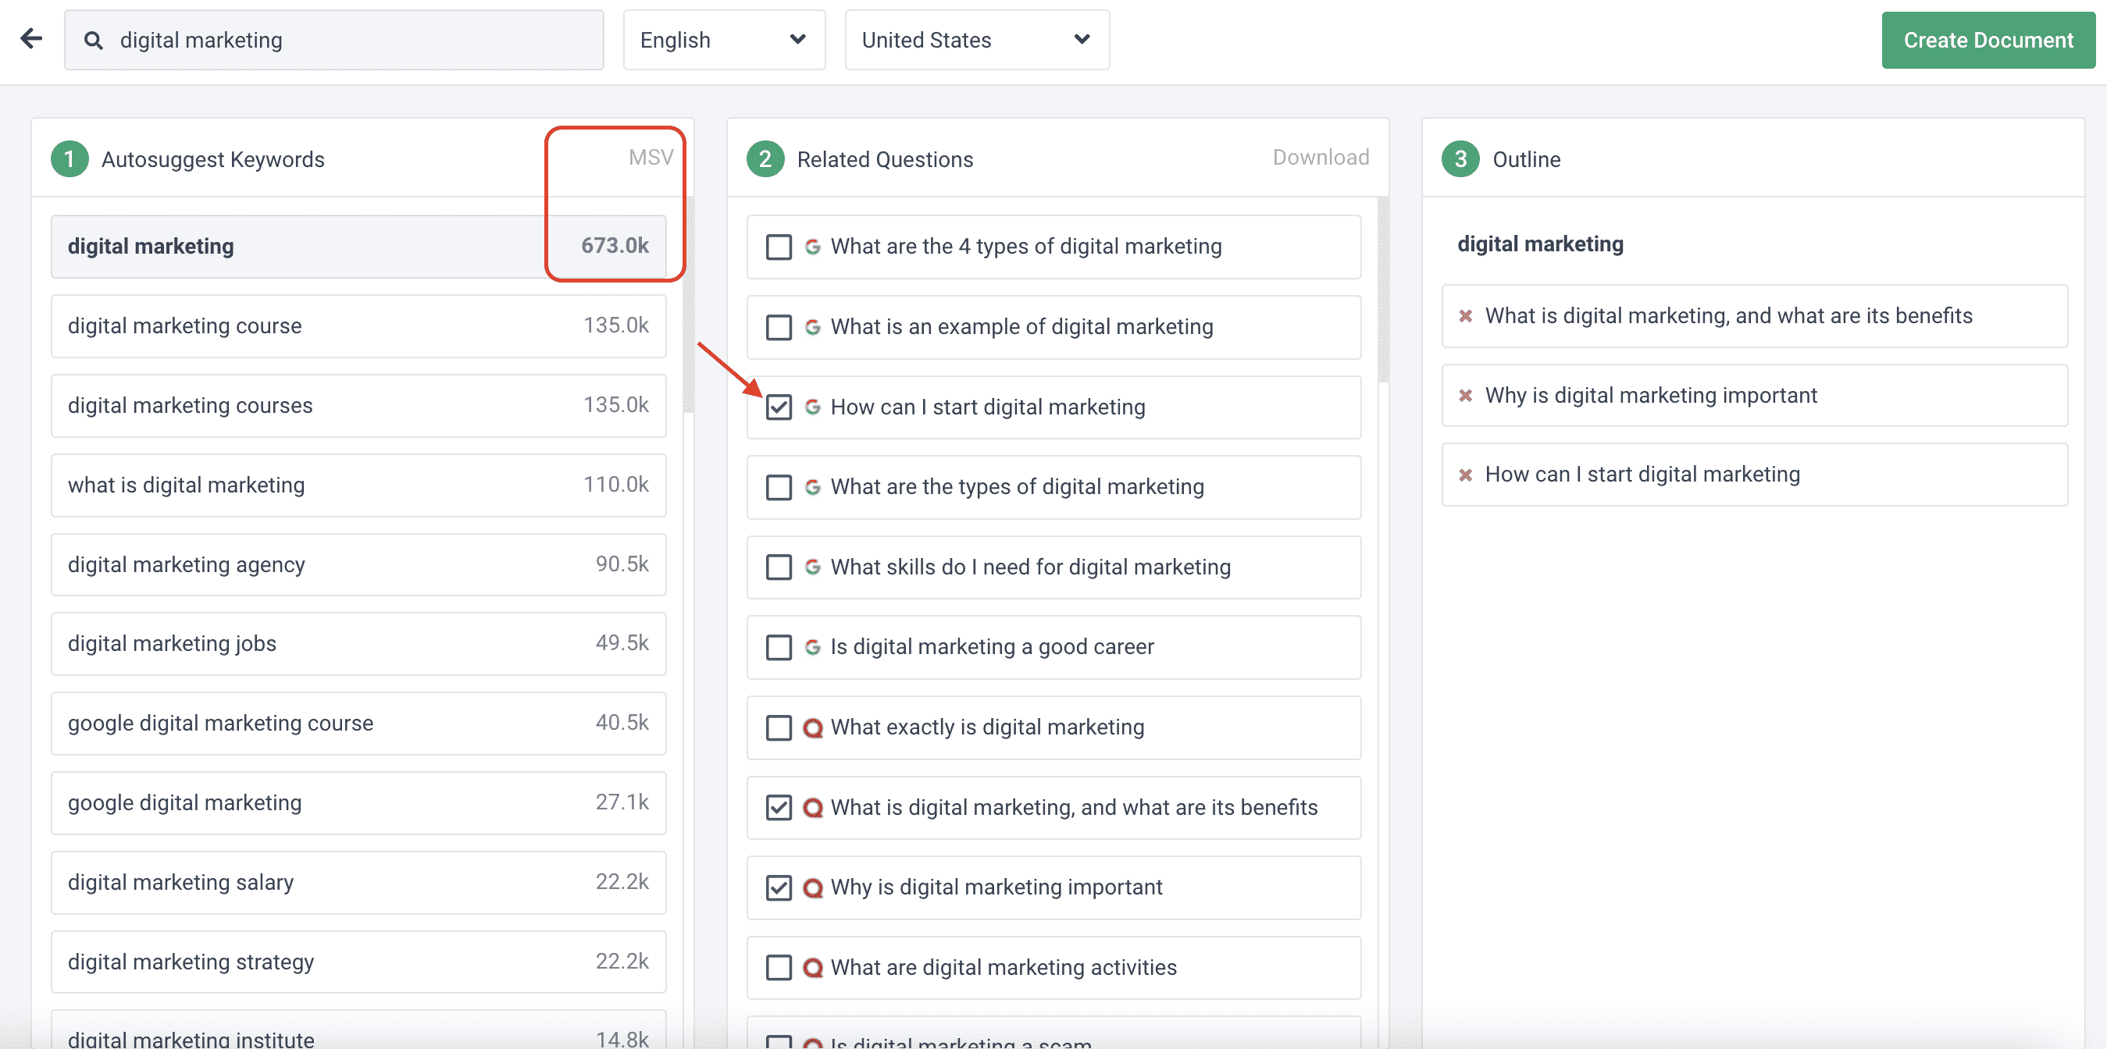Select keyword 'digital marketing jobs'
The width and height of the screenshot is (2107, 1049).
(x=358, y=644)
